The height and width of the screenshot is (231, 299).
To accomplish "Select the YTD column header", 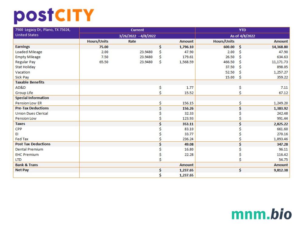I will tap(242, 30).
